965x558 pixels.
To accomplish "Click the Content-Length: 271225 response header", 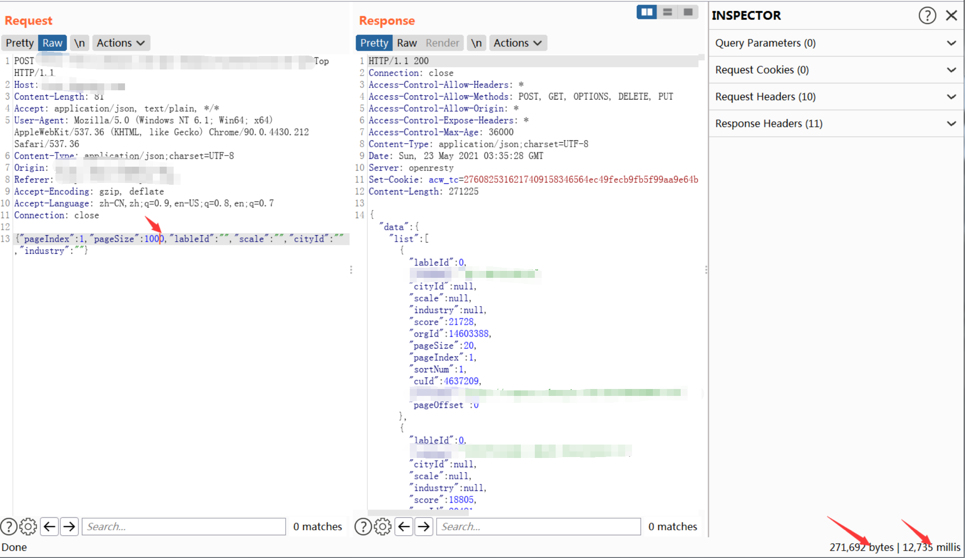I will [x=424, y=192].
